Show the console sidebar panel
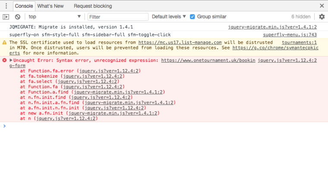This screenshot has width=328, height=174. pyautogui.click(x=6, y=17)
